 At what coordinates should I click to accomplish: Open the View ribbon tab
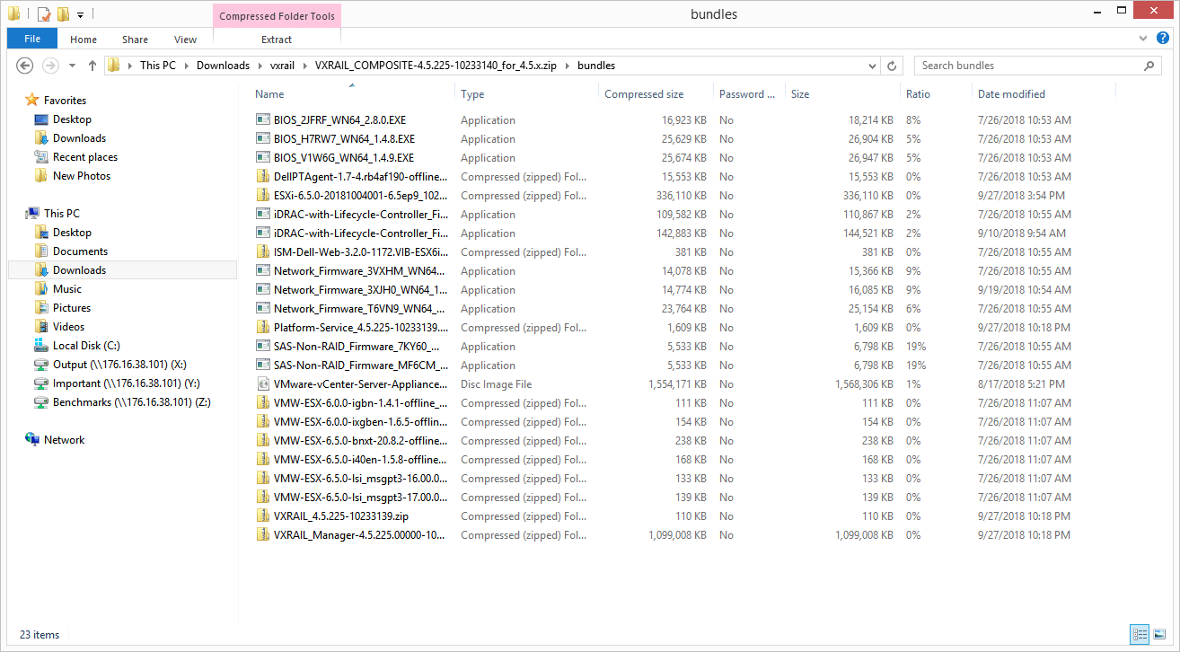click(x=186, y=40)
